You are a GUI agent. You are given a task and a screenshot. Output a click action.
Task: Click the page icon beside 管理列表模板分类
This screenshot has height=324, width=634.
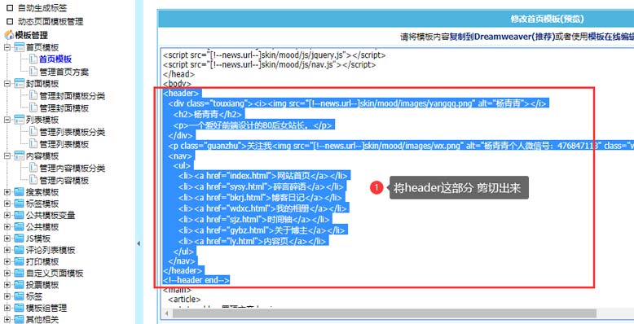tap(33, 132)
